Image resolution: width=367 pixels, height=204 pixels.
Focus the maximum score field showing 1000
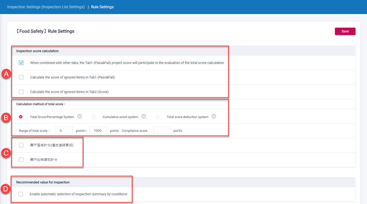pos(98,131)
